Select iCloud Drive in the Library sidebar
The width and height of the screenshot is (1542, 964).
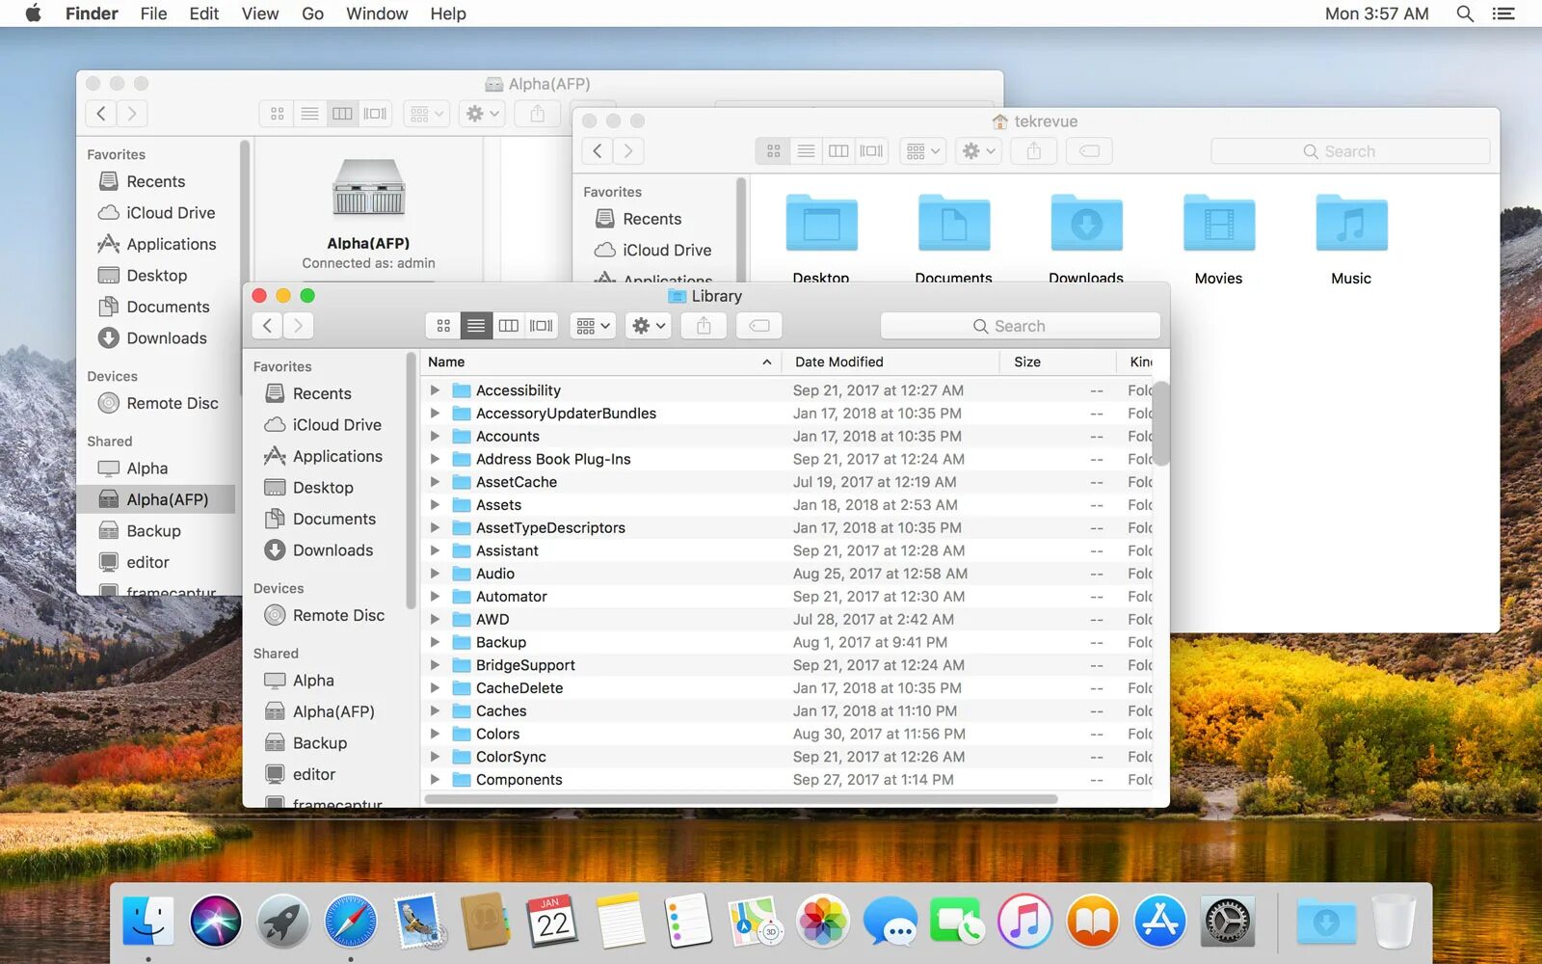(x=334, y=424)
